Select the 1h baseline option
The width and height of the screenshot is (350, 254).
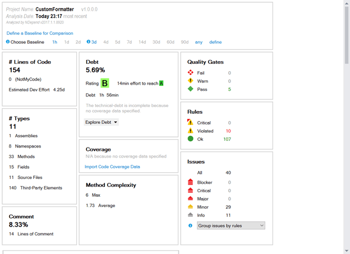click(55, 42)
